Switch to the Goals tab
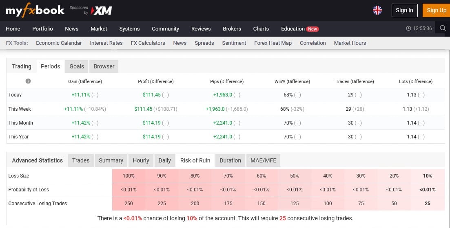This screenshot has height=228, width=450. 77,66
